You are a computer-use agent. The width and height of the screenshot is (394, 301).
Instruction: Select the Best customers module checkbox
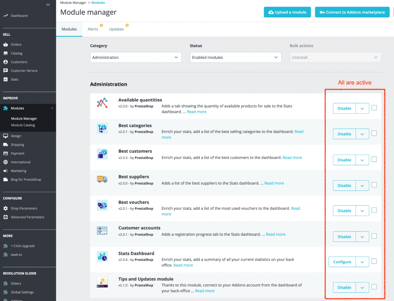tap(374, 159)
